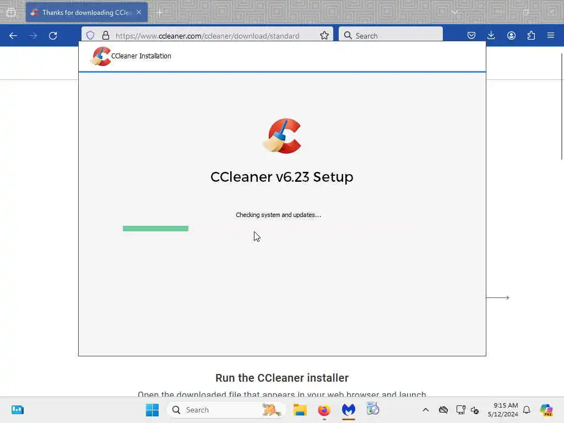
Task: Click the Windows taskbar Search box
Action: (x=226, y=410)
